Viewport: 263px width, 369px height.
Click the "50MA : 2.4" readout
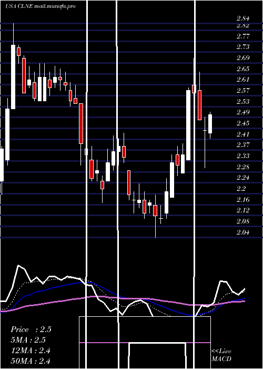[x=31, y=361]
